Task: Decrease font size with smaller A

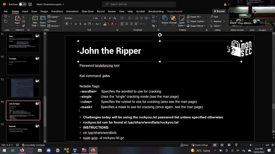Action: [x=110, y=18]
